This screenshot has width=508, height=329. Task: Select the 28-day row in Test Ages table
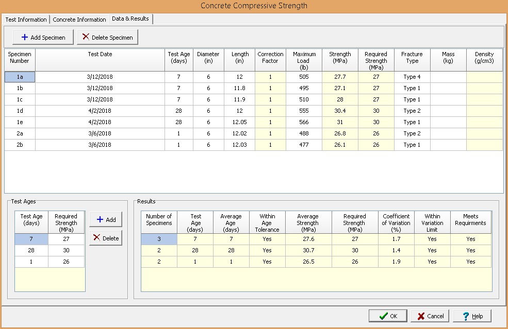31,250
